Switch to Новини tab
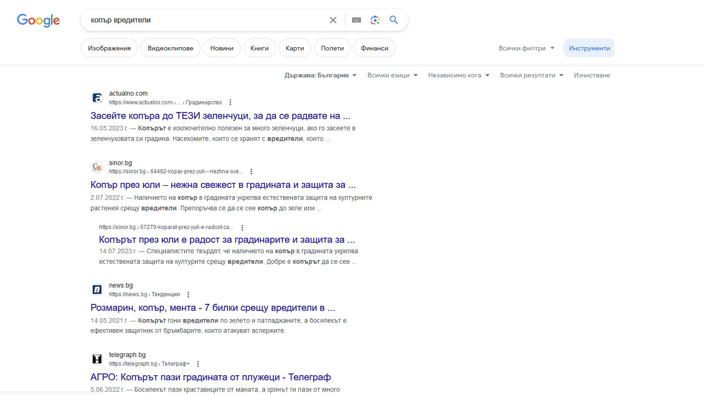Screen dimensions: 703x395 (x=222, y=48)
